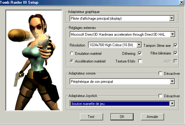Click the Adaptateur Joystick group label
This screenshot has height=125, width=185.
(83, 96)
